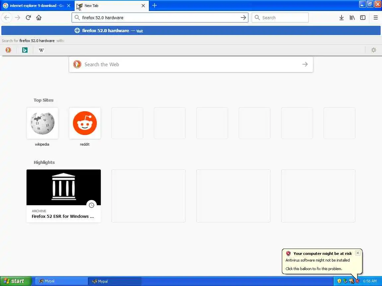Image resolution: width=382 pixels, height=286 pixels.
Task: Open the downloads panel
Action: 341,18
